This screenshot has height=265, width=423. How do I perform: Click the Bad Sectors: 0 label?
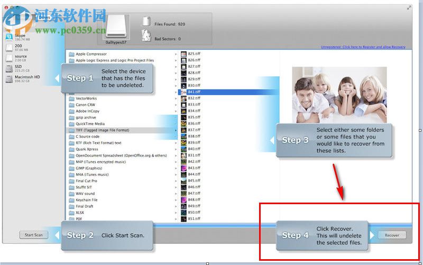[x=168, y=39]
